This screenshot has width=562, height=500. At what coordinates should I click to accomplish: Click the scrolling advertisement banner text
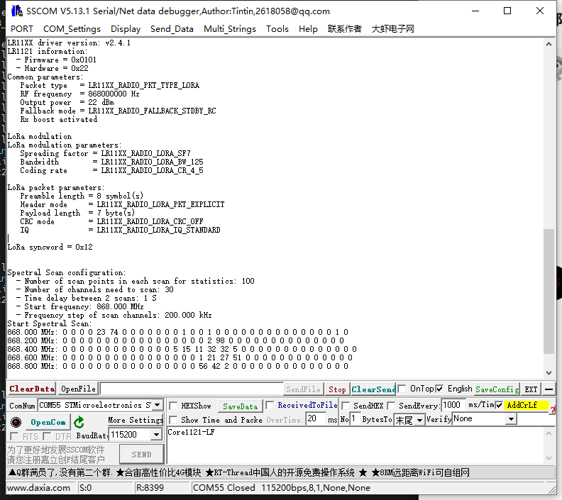coord(239,473)
